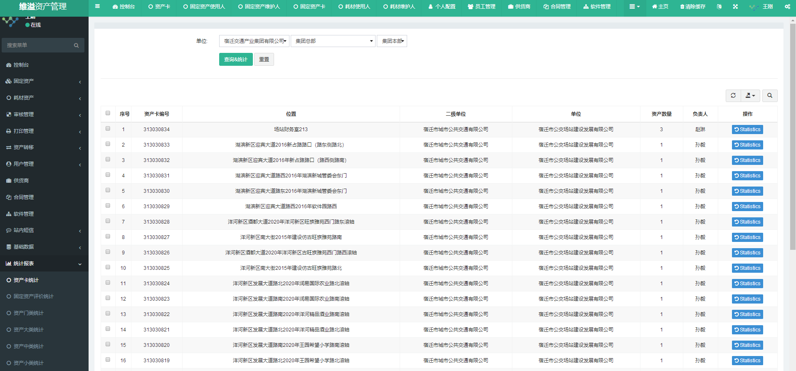Click the magnifier search button above the table
Screen dimensions: 796x371
770,96
